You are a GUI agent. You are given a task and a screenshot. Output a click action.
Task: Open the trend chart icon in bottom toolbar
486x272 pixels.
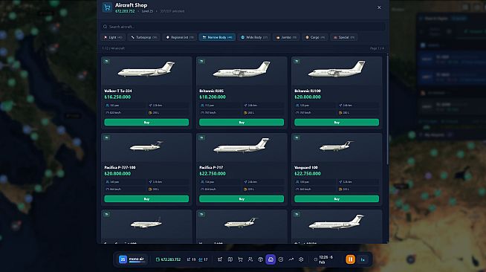click(291, 259)
